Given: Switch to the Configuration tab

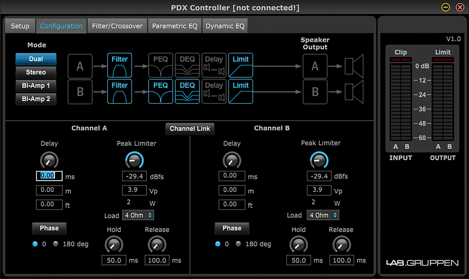Looking at the screenshot, I should point(61,26).
